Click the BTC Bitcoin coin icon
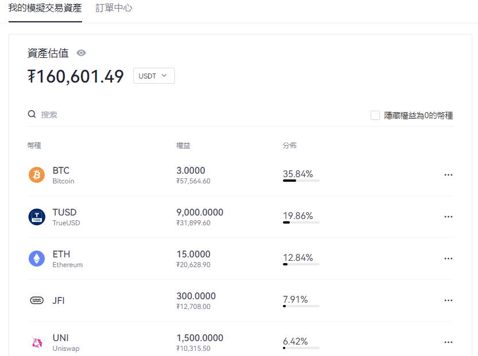This screenshot has height=356, width=478. point(37,175)
